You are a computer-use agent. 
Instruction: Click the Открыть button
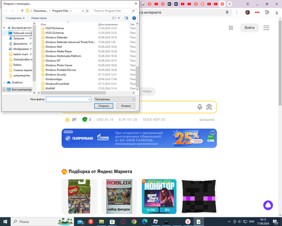(104, 106)
